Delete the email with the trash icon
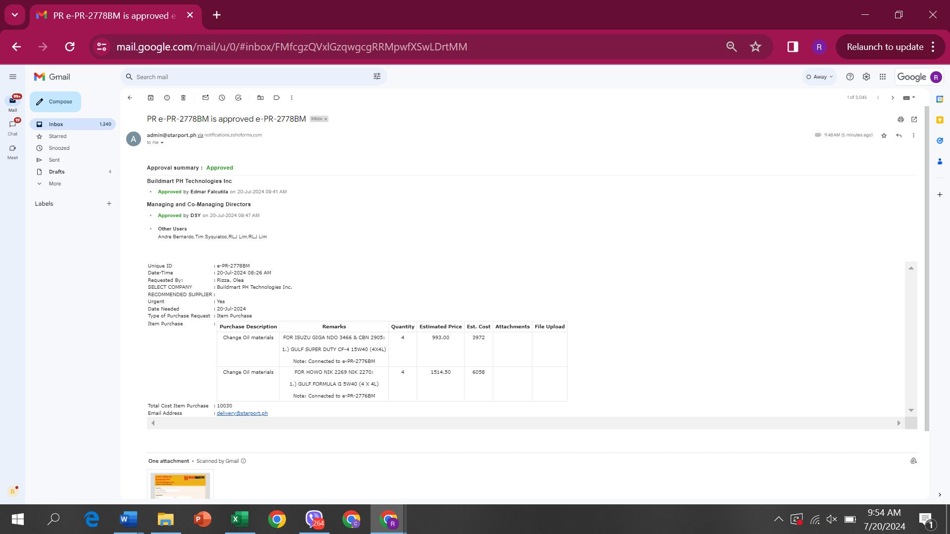Screen dimensions: 950x534 [183, 98]
